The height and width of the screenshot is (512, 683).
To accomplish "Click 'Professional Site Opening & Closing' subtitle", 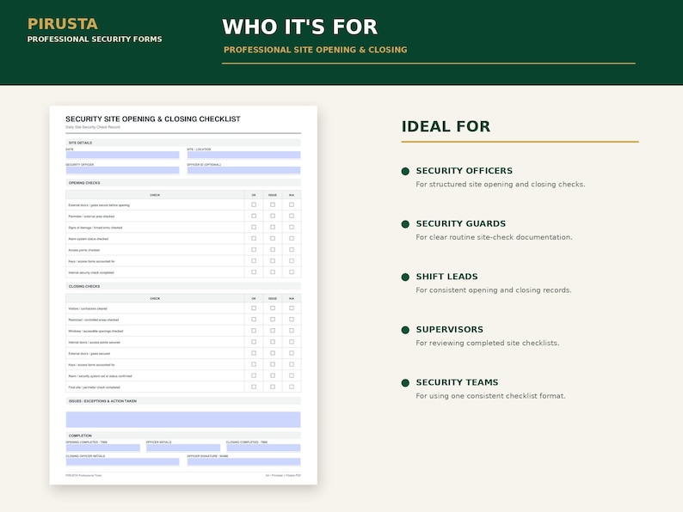I will tap(316, 50).
